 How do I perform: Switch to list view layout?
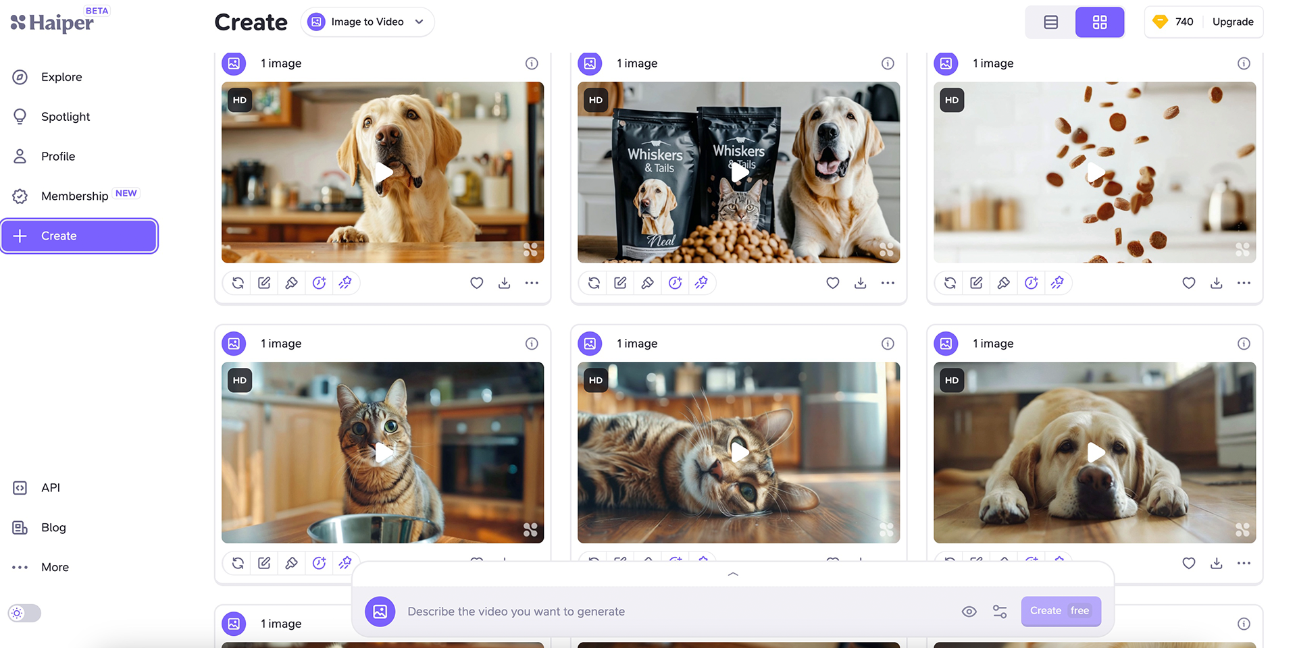click(1050, 22)
